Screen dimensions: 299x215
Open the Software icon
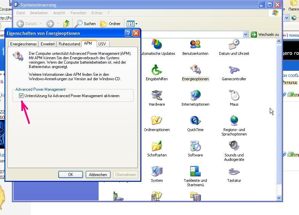point(195,147)
